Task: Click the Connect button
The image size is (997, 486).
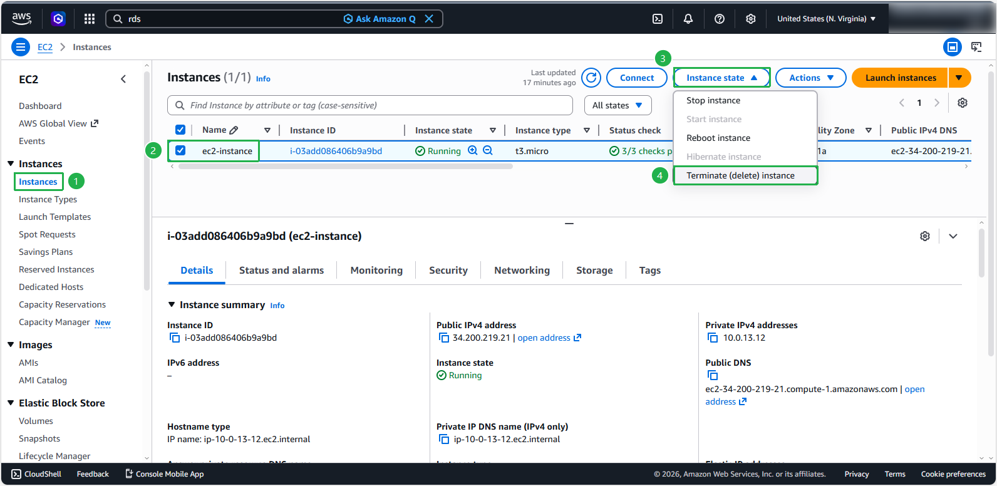Action: coord(637,78)
